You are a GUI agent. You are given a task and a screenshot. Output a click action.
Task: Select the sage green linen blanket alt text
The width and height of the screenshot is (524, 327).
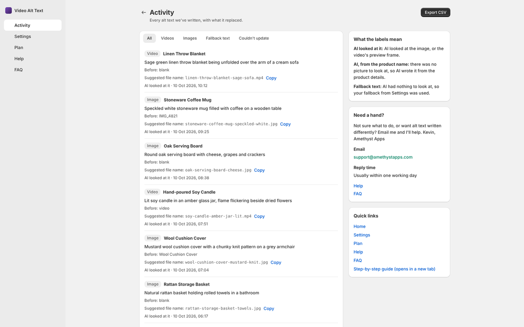222,62
